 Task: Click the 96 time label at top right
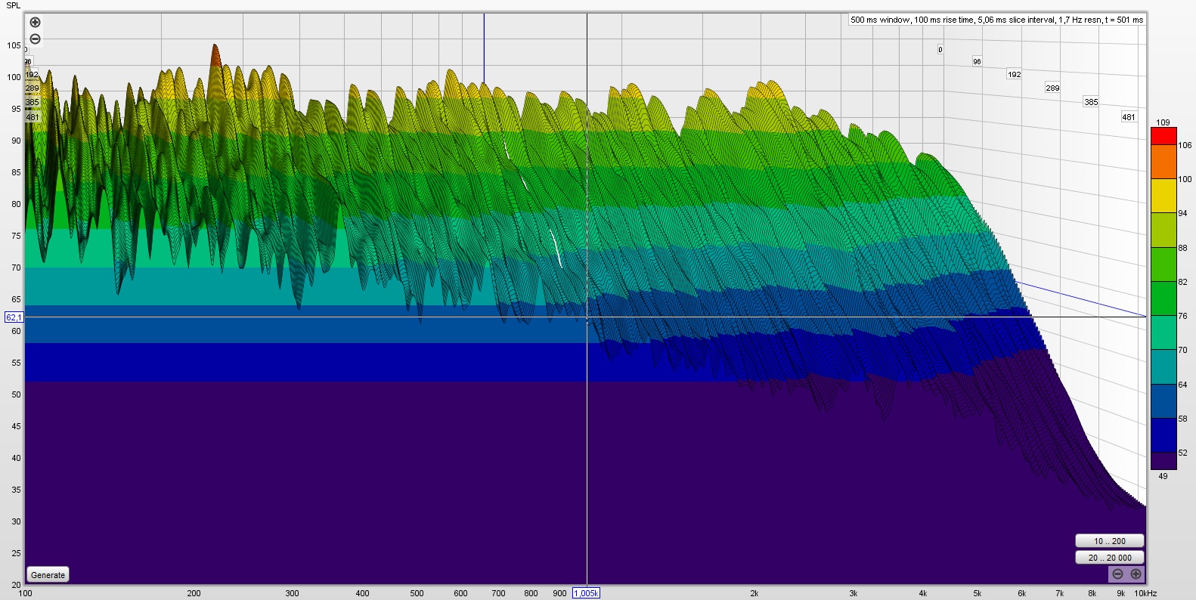pos(977,61)
